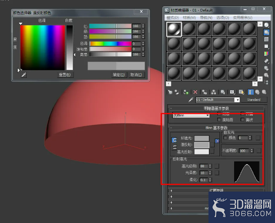Toggle diffuse-specular color lock button
Screen dimensions: 275x223
(174, 147)
